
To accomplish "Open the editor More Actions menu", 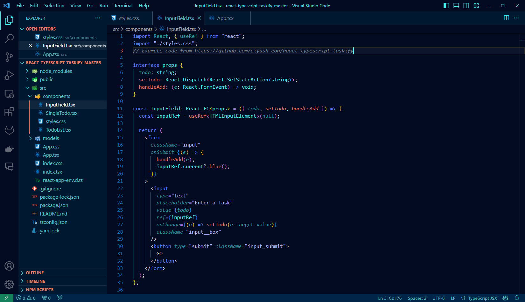I will [516, 18].
